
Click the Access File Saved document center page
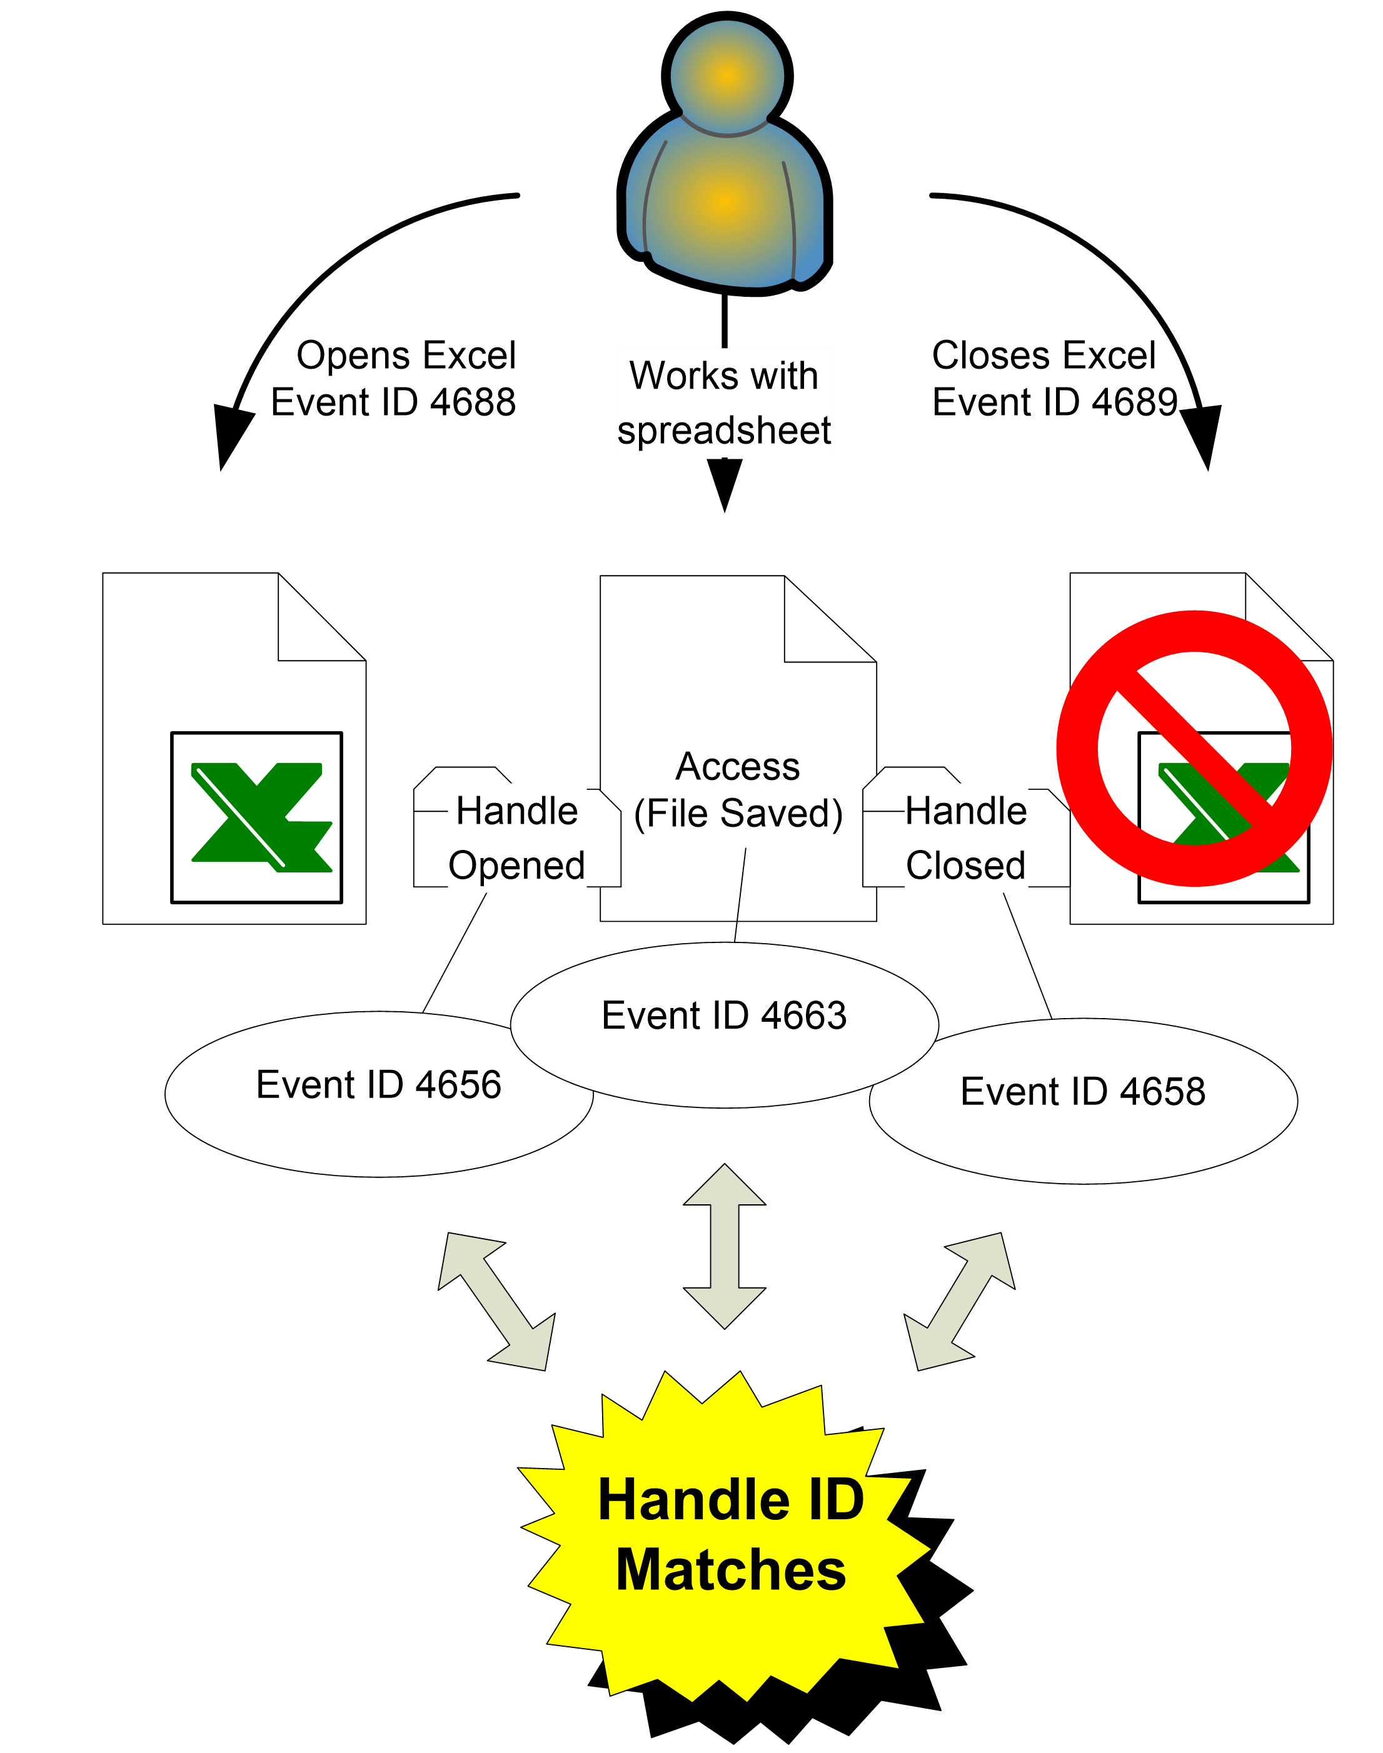691,754
